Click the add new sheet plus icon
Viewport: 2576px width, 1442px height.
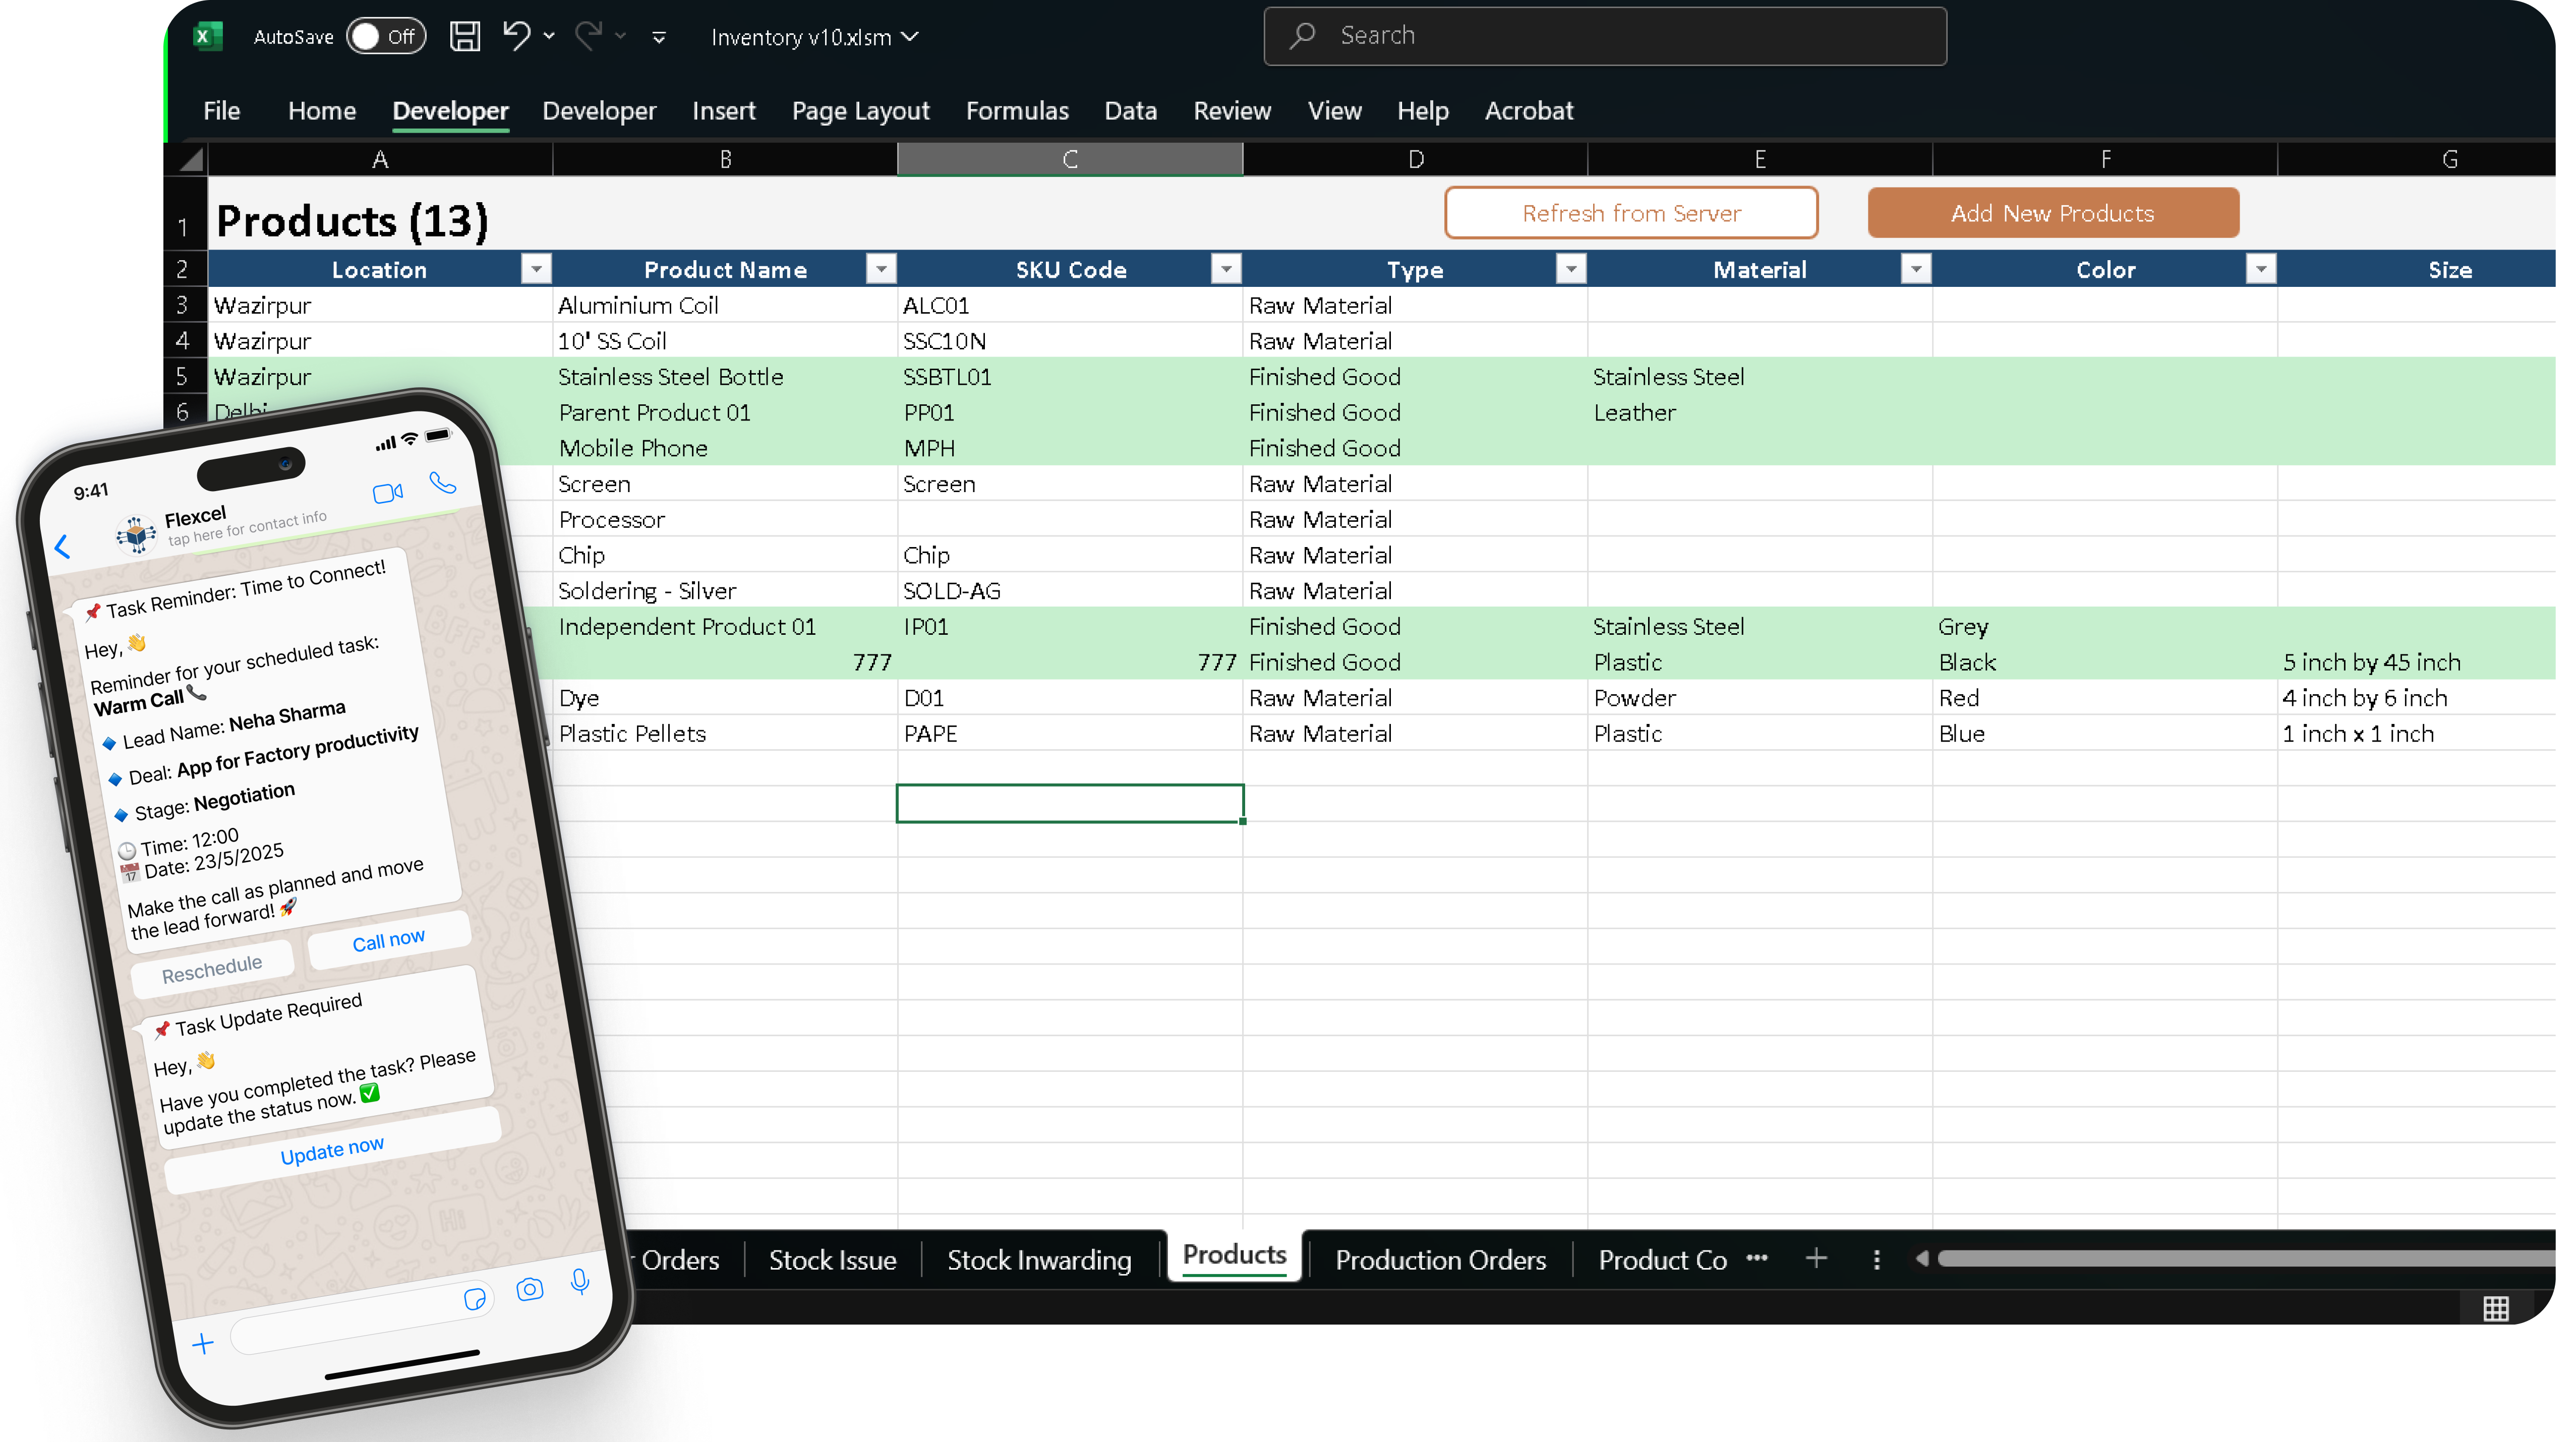tap(1816, 1259)
